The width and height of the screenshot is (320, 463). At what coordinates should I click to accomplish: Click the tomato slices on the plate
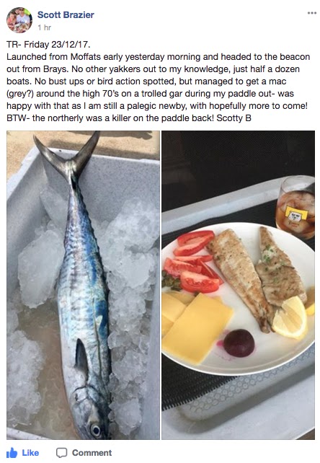click(193, 261)
